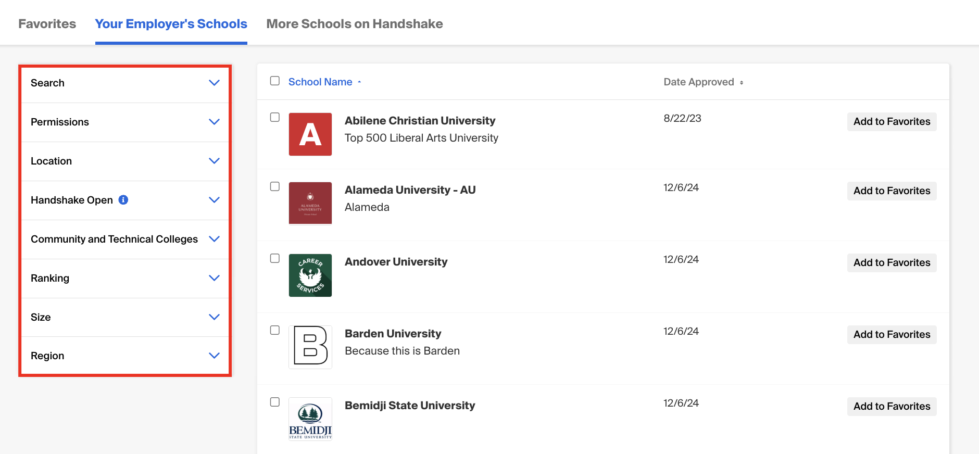The height and width of the screenshot is (454, 979).
Task: Expand the Ranking filter chevron
Action: pyautogui.click(x=214, y=278)
